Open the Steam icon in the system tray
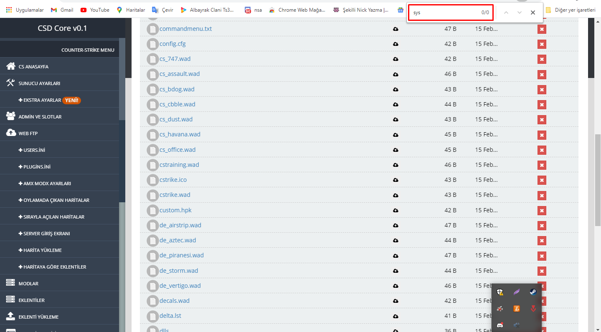The width and height of the screenshot is (601, 332). pos(533,292)
